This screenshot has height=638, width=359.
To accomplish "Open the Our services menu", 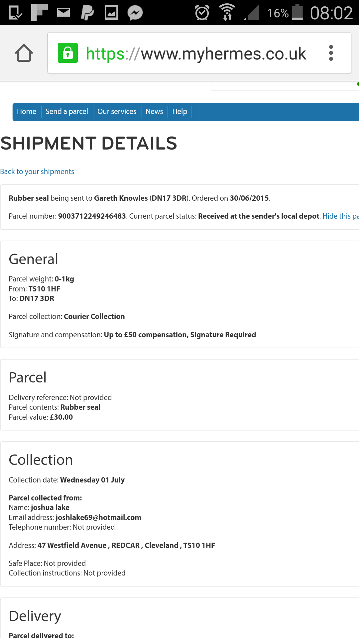I will tap(117, 112).
